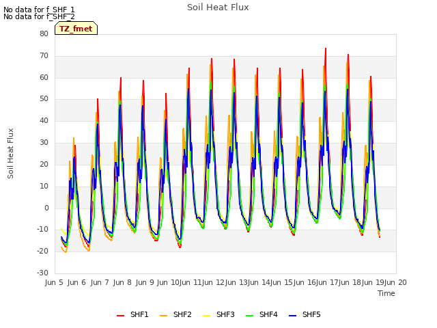Click the lowest orange SHF2 trough near -20
This screenshot has height=328, width=437.
click(x=66, y=252)
